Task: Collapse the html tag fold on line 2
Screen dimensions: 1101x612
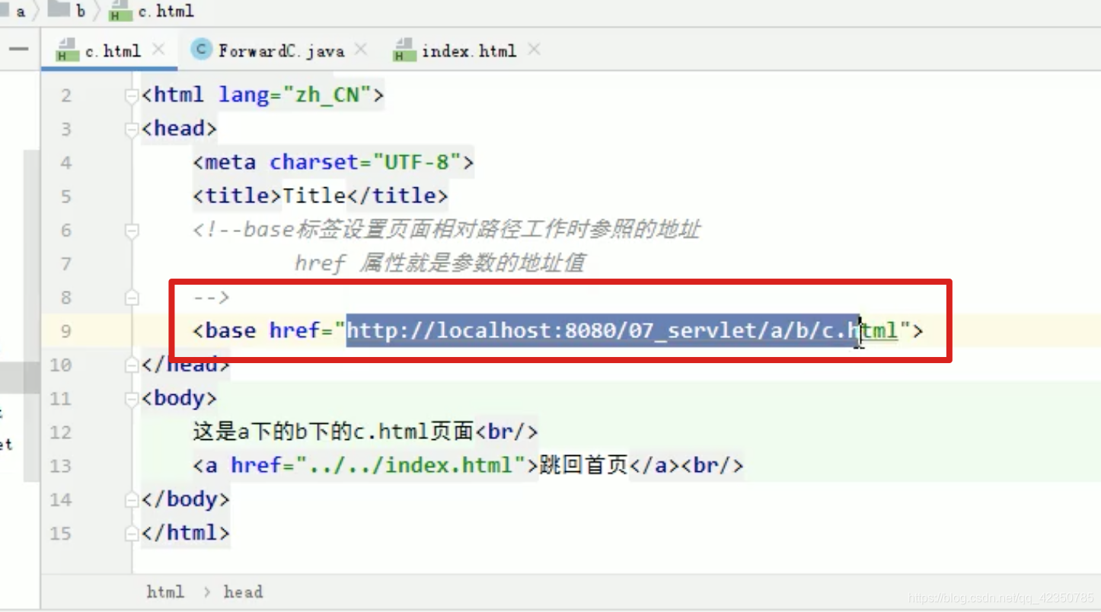Action: [x=132, y=96]
